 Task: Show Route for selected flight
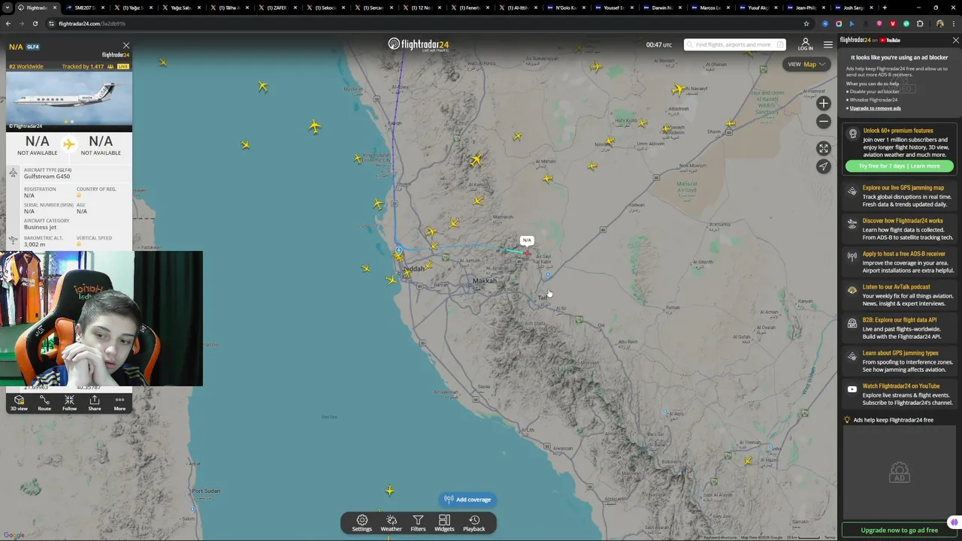pyautogui.click(x=44, y=403)
